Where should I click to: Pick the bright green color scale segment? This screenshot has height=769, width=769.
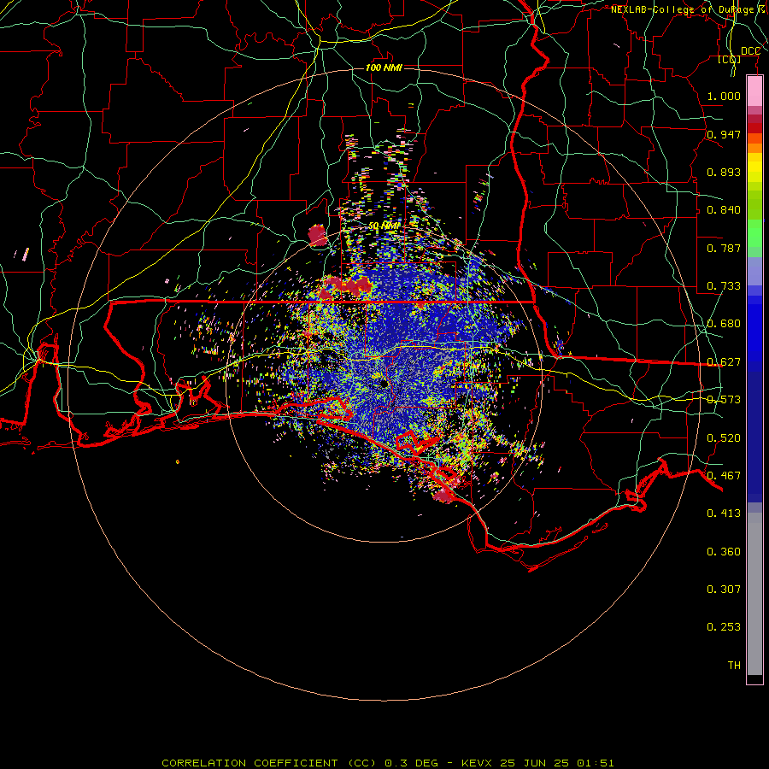(x=754, y=233)
